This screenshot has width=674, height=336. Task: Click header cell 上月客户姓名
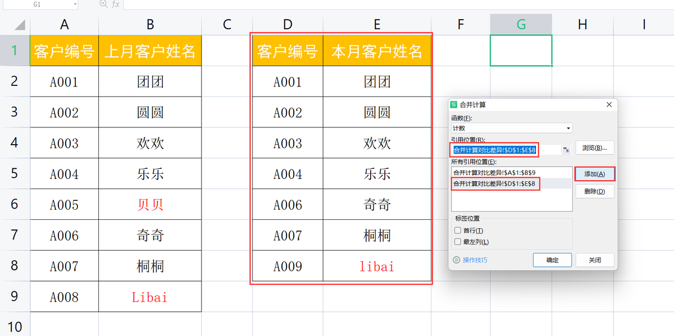[x=150, y=51]
